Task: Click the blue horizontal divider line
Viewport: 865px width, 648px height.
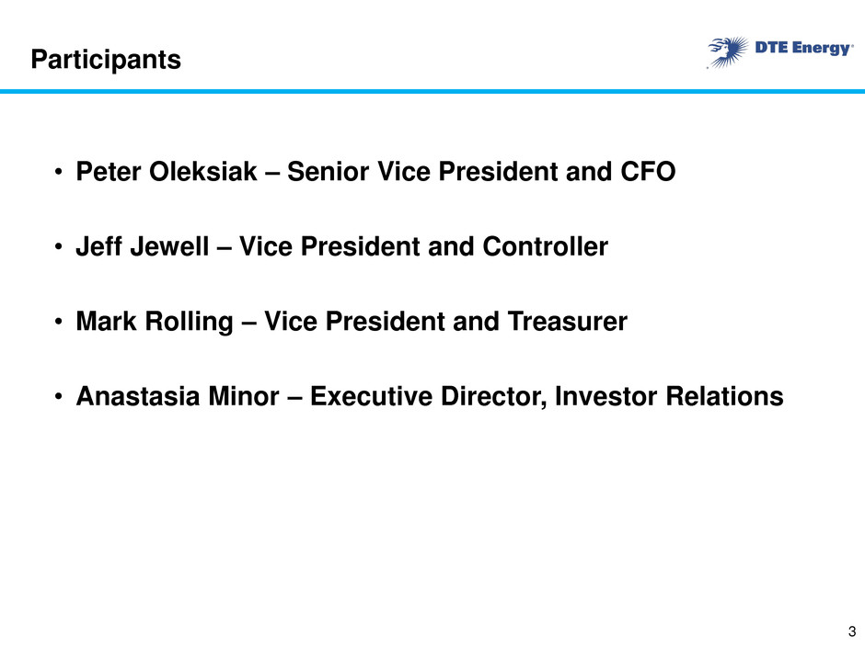Action: pyautogui.click(x=432, y=92)
